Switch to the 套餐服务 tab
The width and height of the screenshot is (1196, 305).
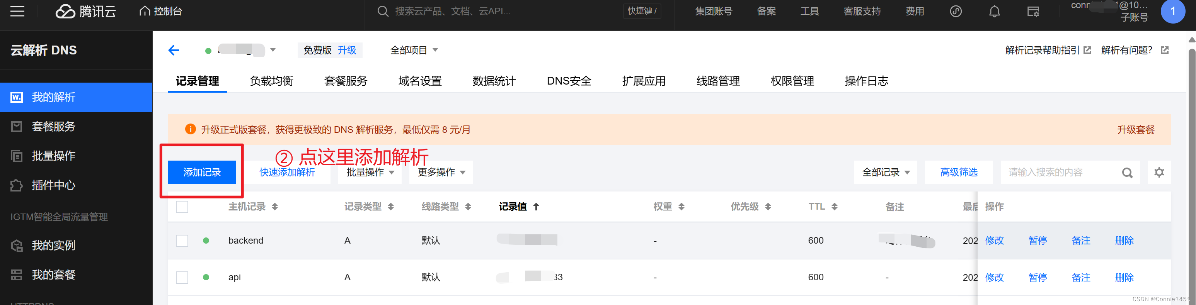click(x=346, y=81)
